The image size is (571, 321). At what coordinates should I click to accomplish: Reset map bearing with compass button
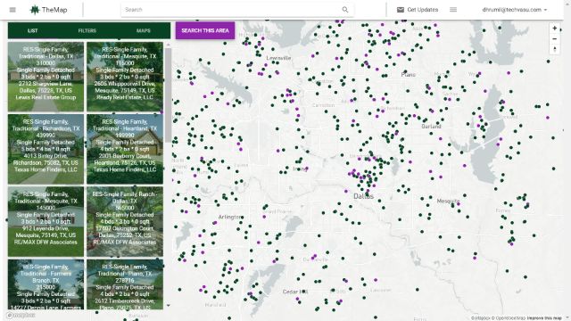click(x=554, y=49)
